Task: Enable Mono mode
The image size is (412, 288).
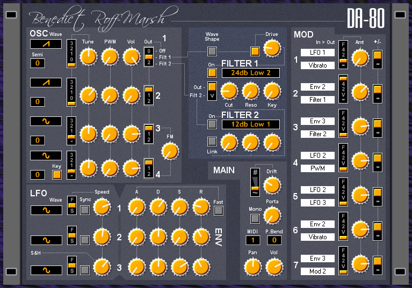Action: click(255, 218)
